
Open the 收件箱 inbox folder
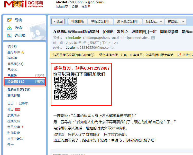point(12,46)
